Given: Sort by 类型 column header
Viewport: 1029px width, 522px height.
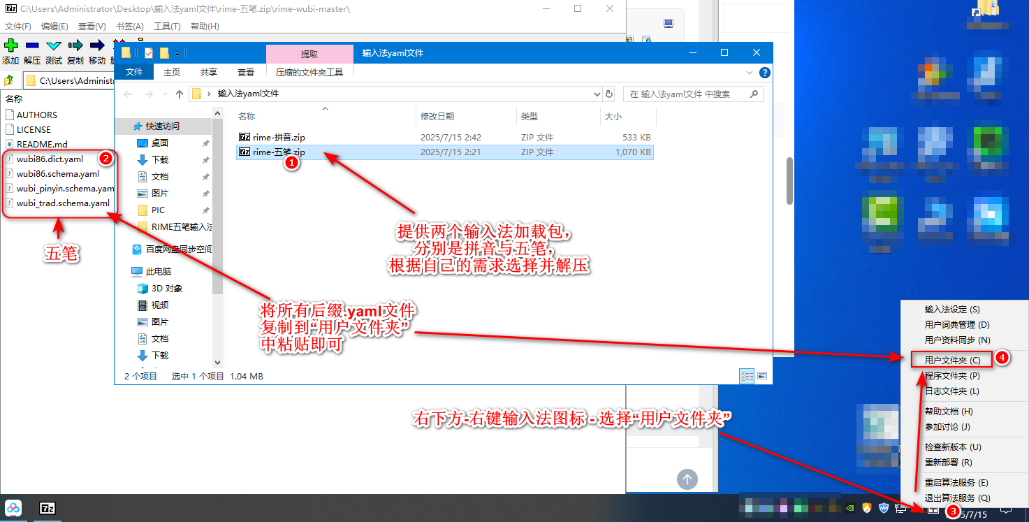Looking at the screenshot, I should coord(559,117).
